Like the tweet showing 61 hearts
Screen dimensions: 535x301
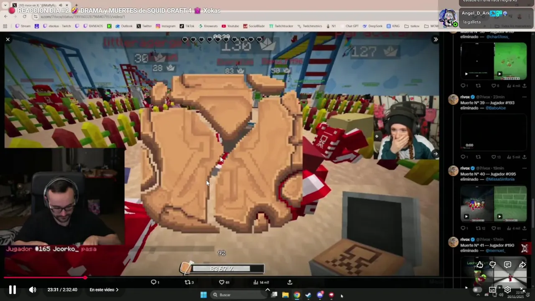pos(224,282)
